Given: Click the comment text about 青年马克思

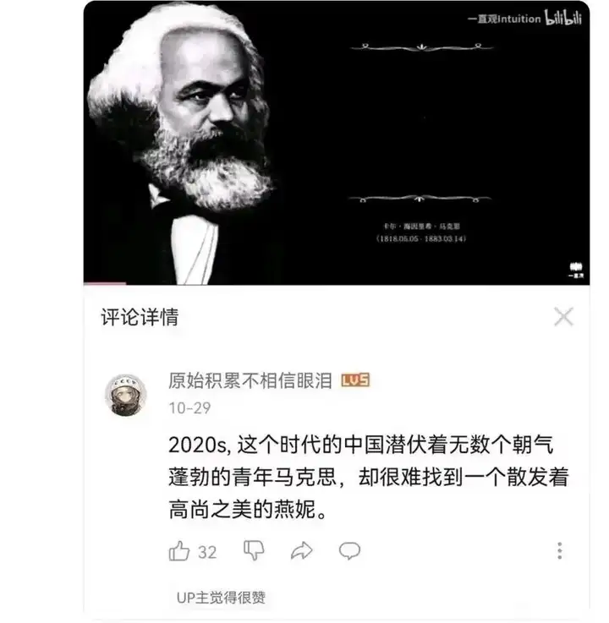Looking at the screenshot, I should coord(369,477).
